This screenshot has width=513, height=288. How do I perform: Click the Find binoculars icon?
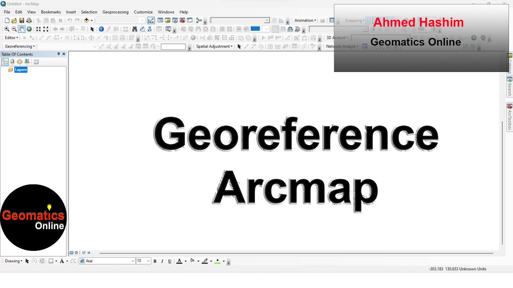coord(135,29)
